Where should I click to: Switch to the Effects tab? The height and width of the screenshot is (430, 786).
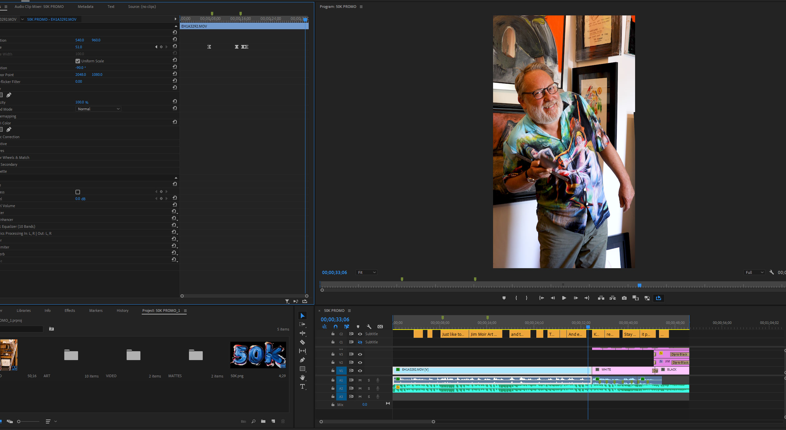pos(70,311)
